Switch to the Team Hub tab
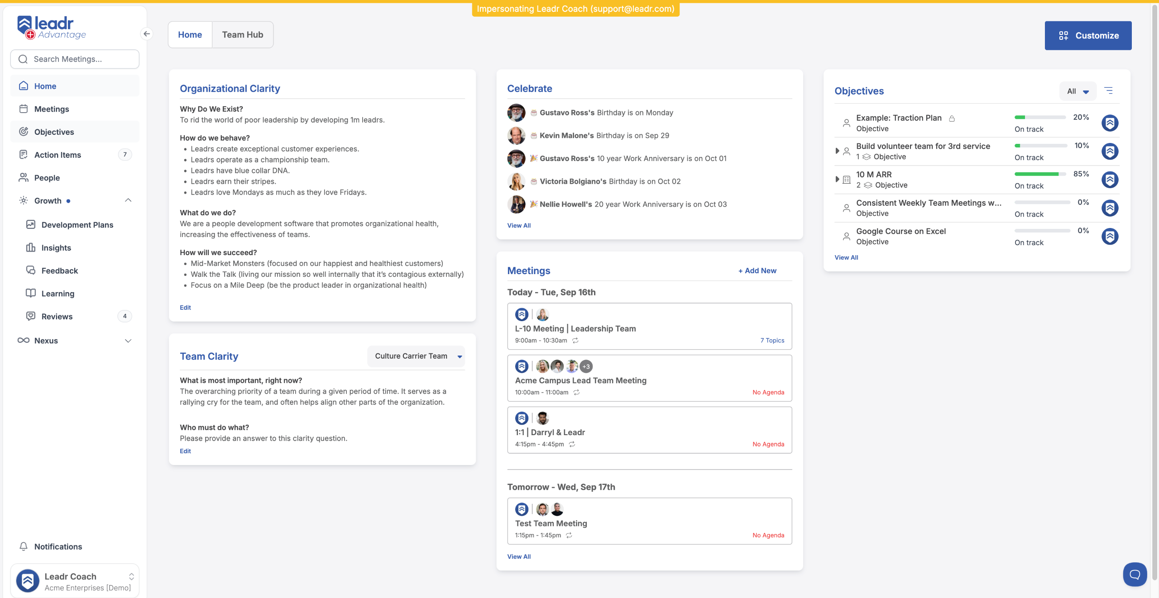This screenshot has width=1159, height=598. pyautogui.click(x=242, y=35)
